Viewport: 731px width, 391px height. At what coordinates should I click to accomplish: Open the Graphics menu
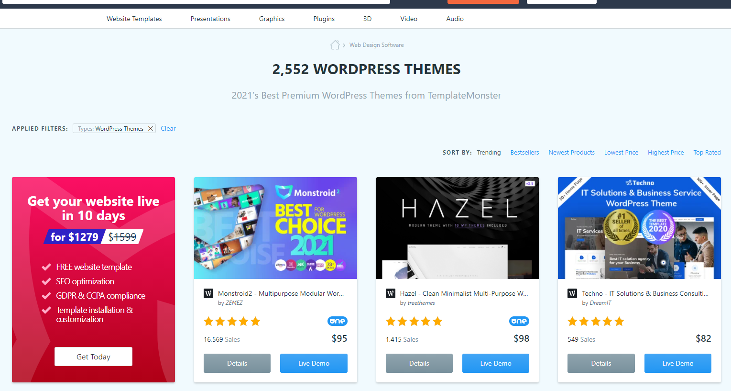[272, 19]
